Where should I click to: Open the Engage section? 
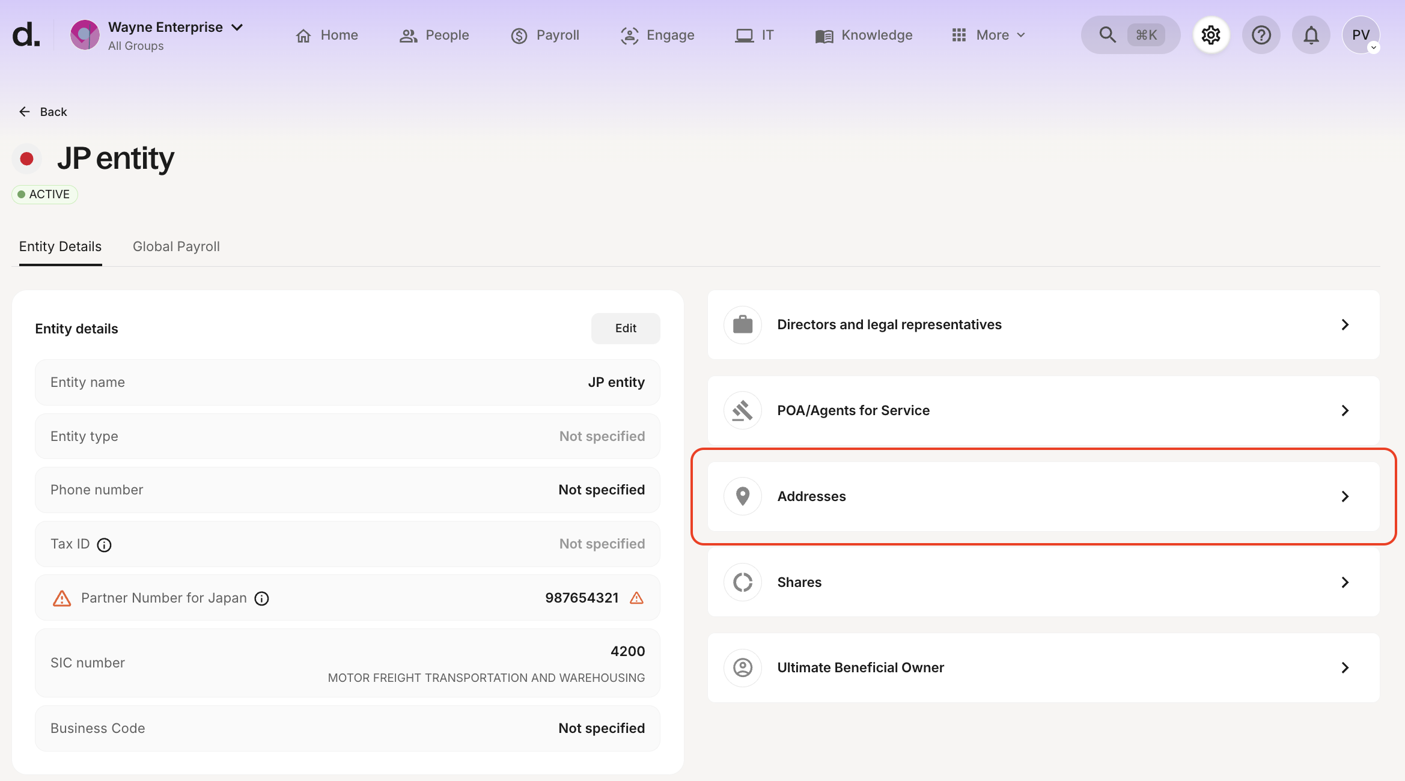[657, 35]
